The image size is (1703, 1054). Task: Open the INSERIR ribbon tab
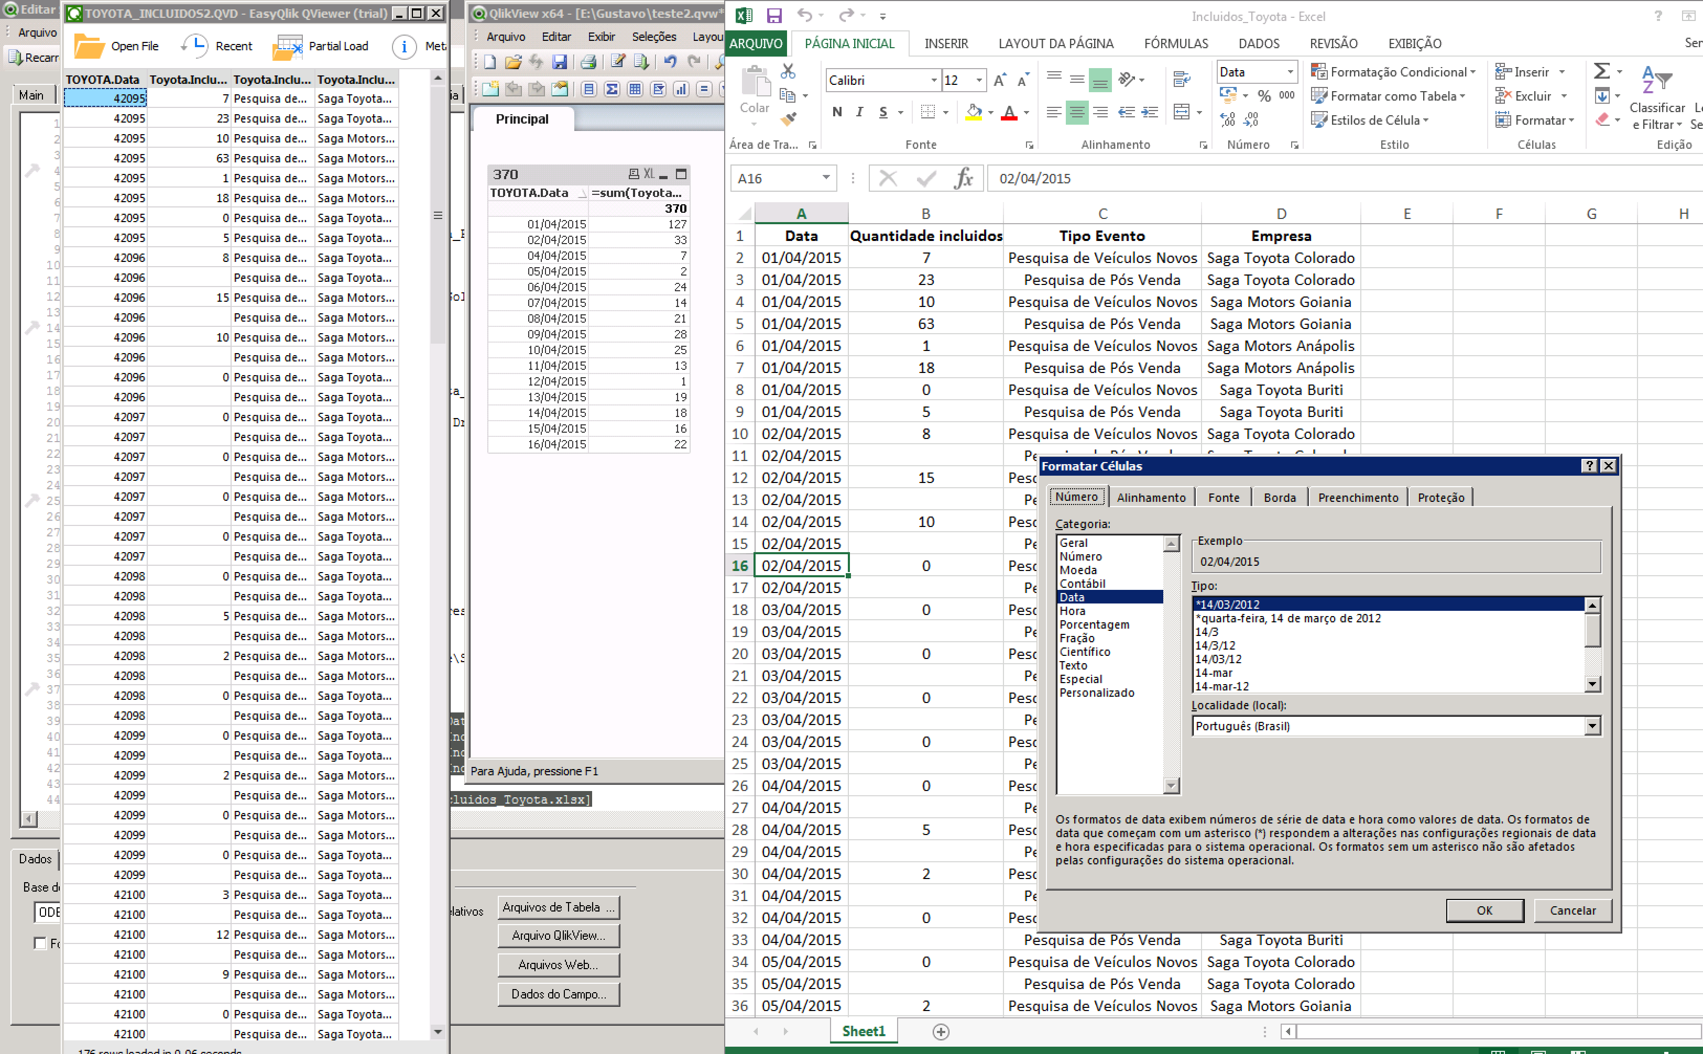[x=946, y=43]
